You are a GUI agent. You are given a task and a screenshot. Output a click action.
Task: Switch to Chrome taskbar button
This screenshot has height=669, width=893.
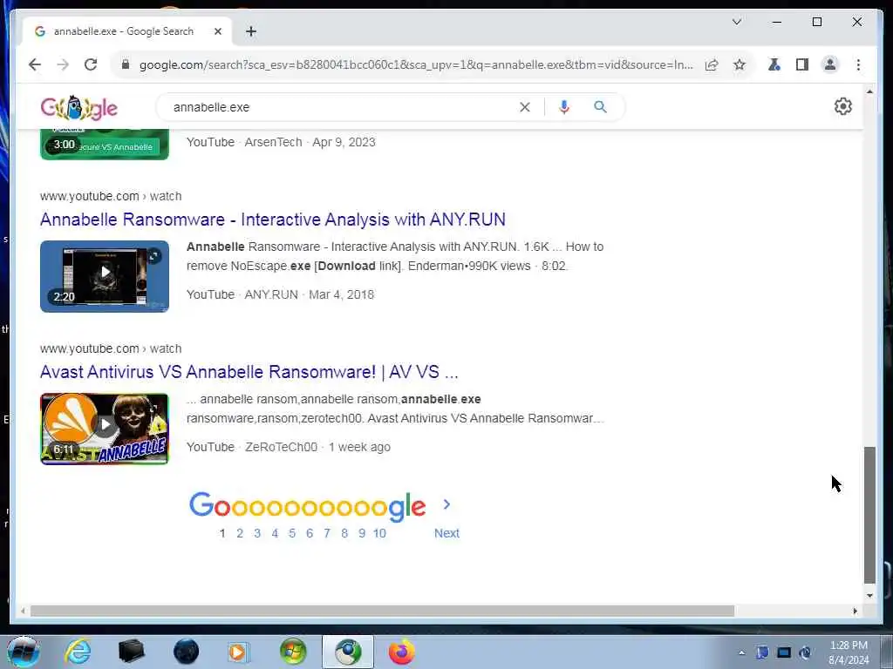point(347,652)
